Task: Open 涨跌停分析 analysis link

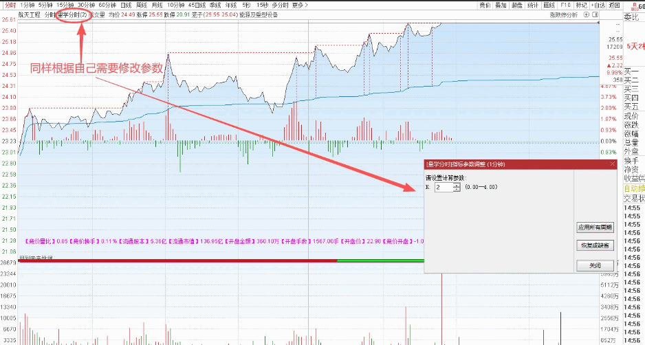Action: (x=564, y=14)
